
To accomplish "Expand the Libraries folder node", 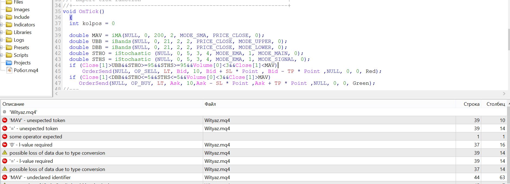I will [1, 32].
